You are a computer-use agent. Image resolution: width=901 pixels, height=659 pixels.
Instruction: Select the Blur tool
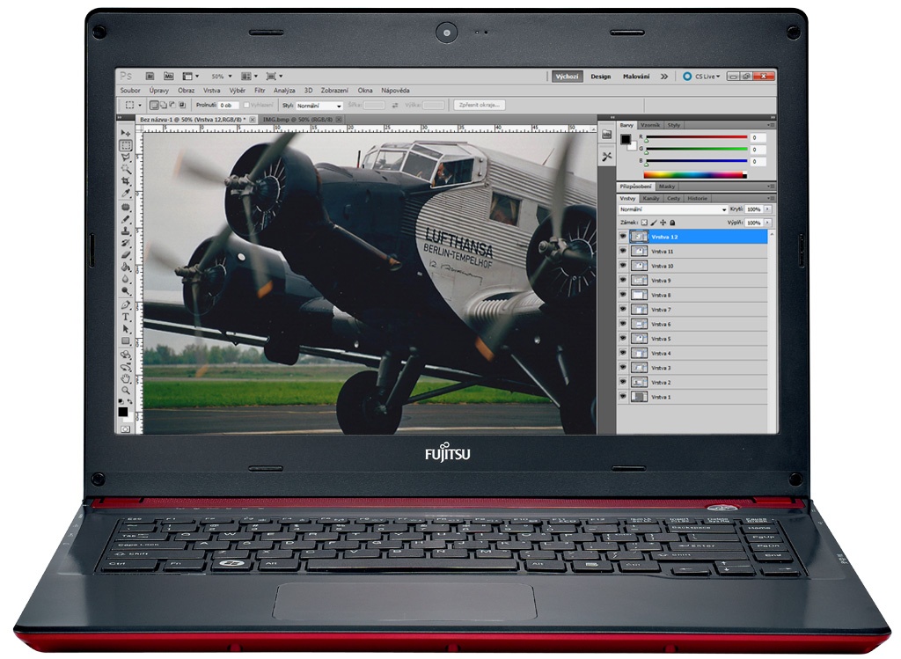click(x=125, y=279)
